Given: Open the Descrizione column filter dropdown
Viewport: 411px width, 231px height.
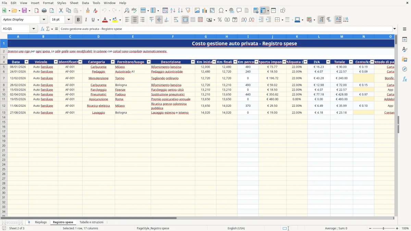Looking at the screenshot, I should pos(193,62).
